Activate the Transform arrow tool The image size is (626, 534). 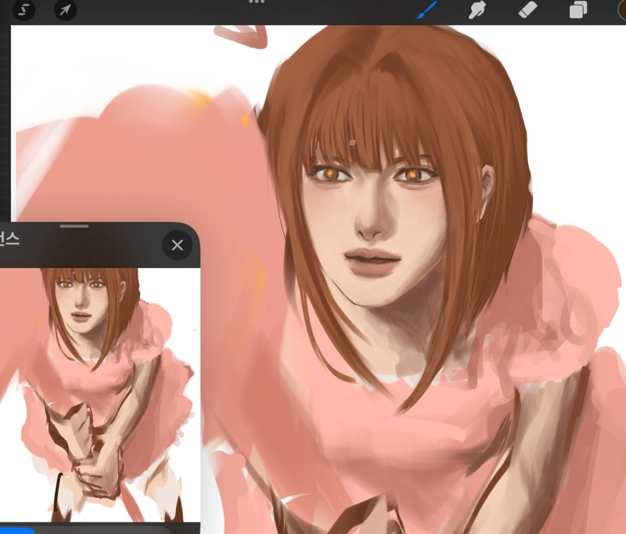tap(65, 11)
